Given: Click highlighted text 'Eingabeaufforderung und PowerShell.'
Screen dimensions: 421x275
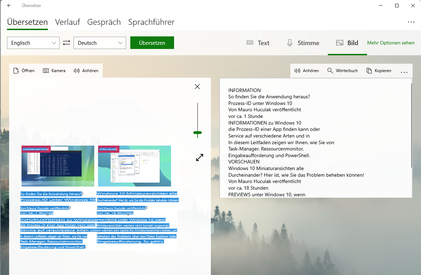Looking at the screenshot, I should (x=53, y=247).
